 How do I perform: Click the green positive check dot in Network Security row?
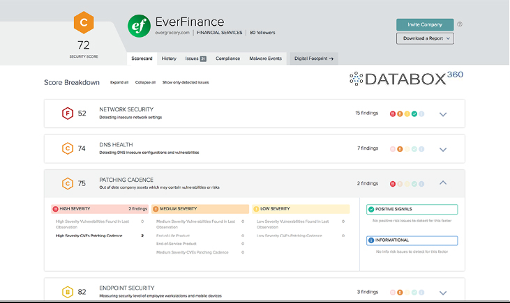414,114
